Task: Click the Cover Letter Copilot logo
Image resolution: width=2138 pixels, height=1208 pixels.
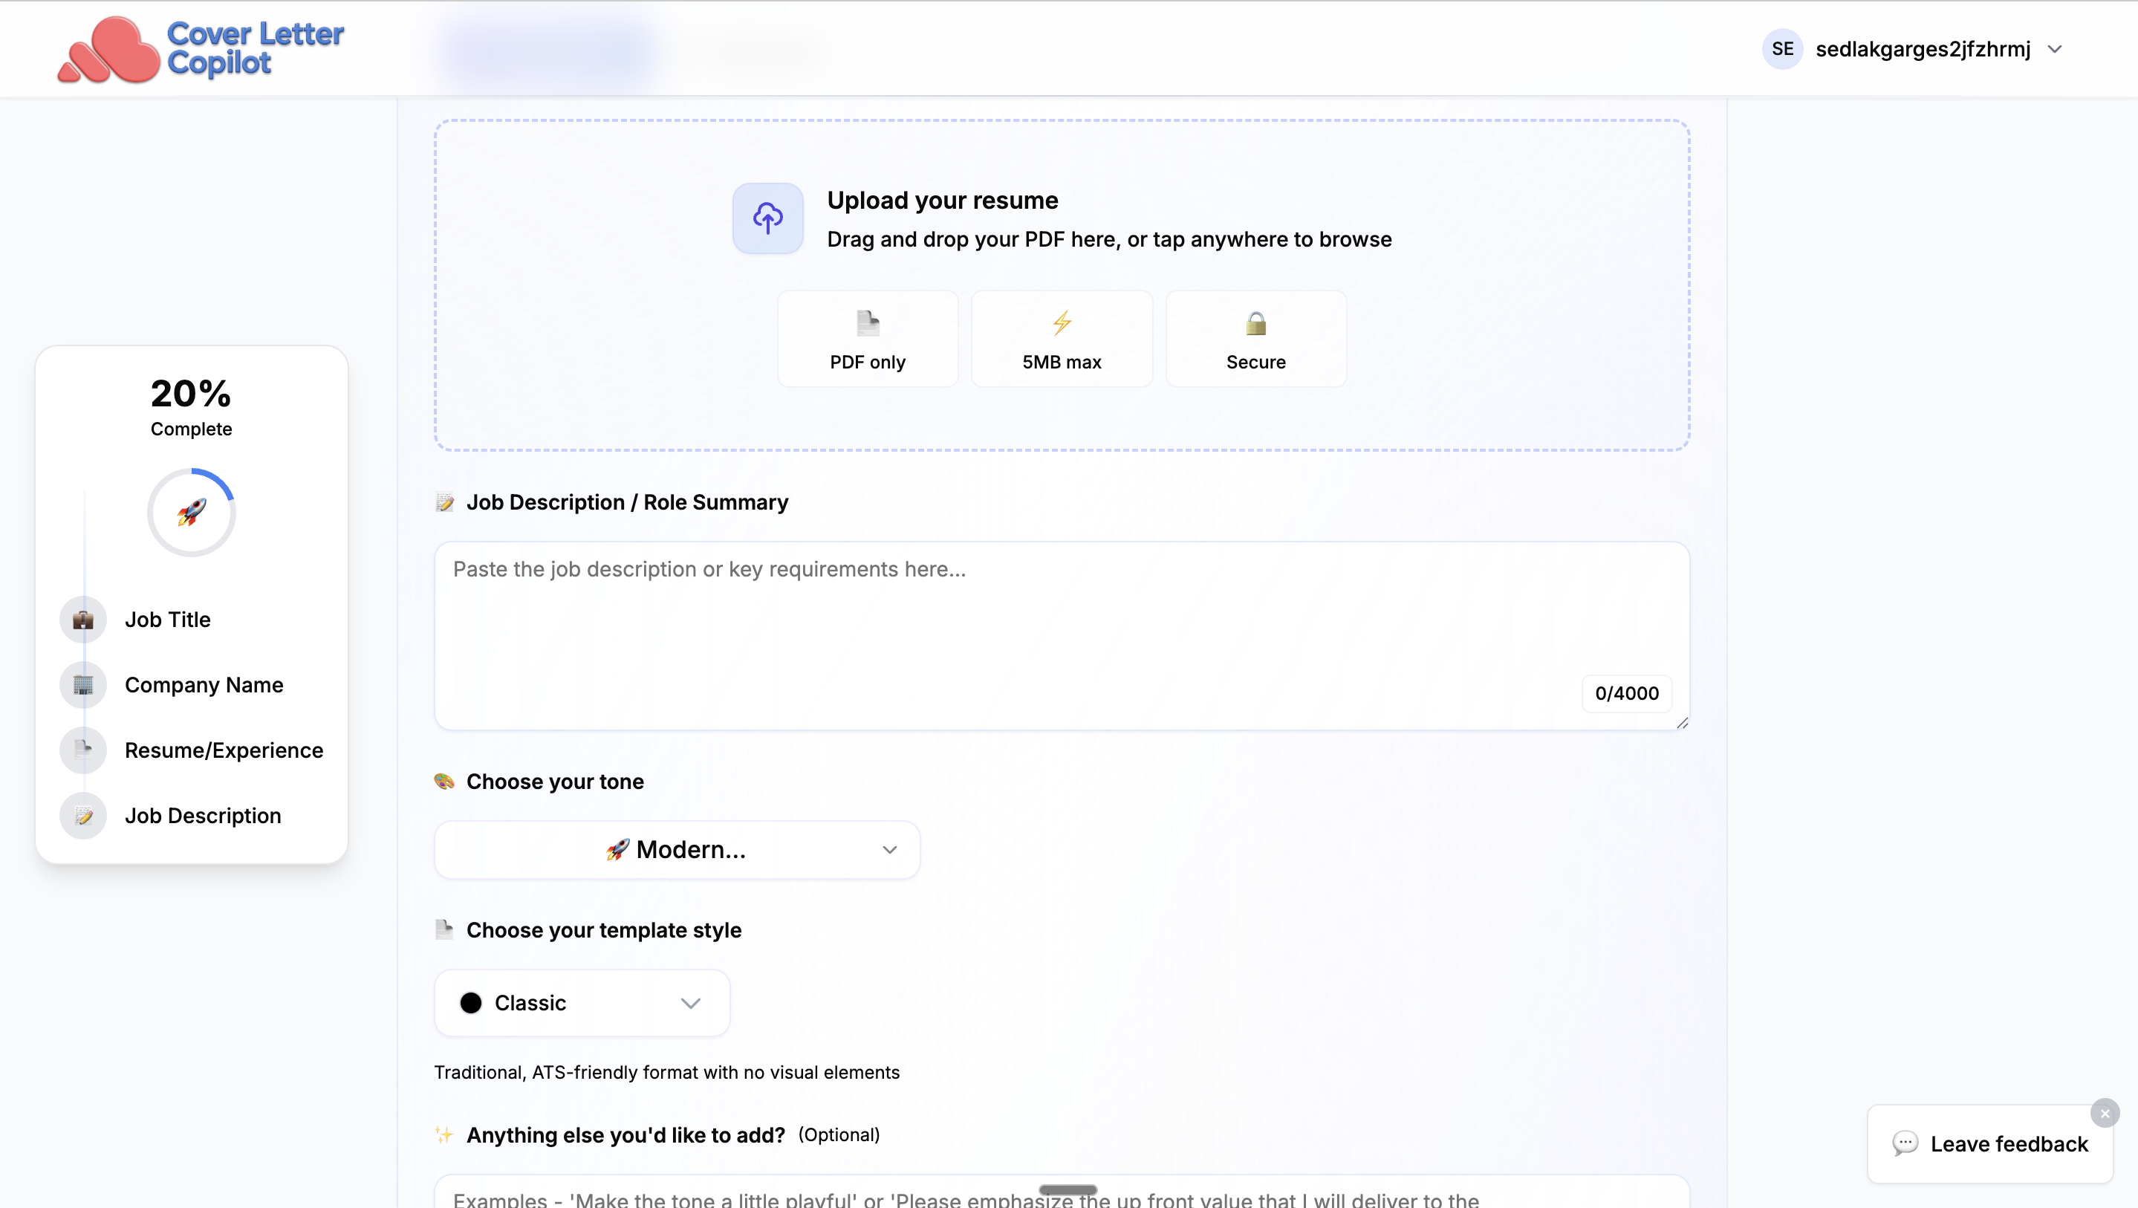Action: pos(200,49)
